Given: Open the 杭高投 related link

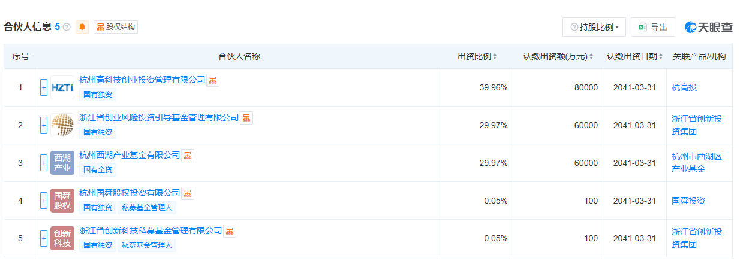Looking at the screenshot, I should (x=684, y=87).
